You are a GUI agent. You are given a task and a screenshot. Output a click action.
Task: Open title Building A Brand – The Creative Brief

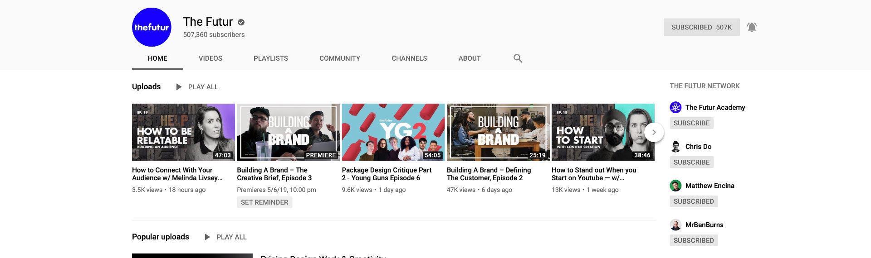pyautogui.click(x=274, y=174)
